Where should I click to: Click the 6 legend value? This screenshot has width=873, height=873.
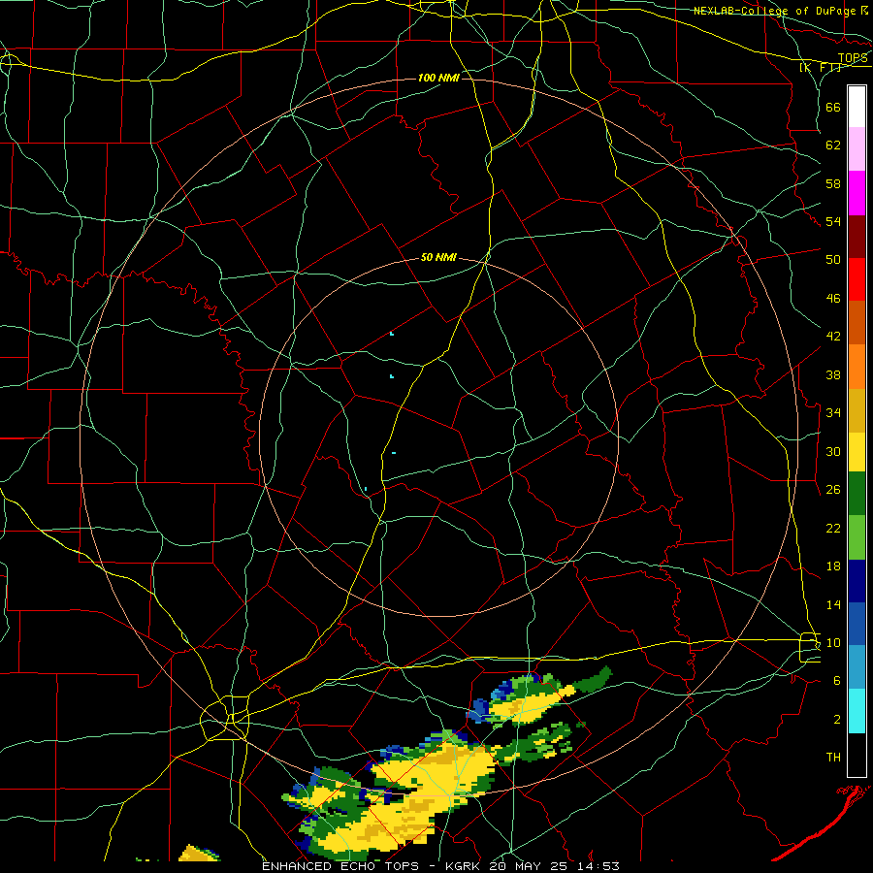pyautogui.click(x=837, y=680)
